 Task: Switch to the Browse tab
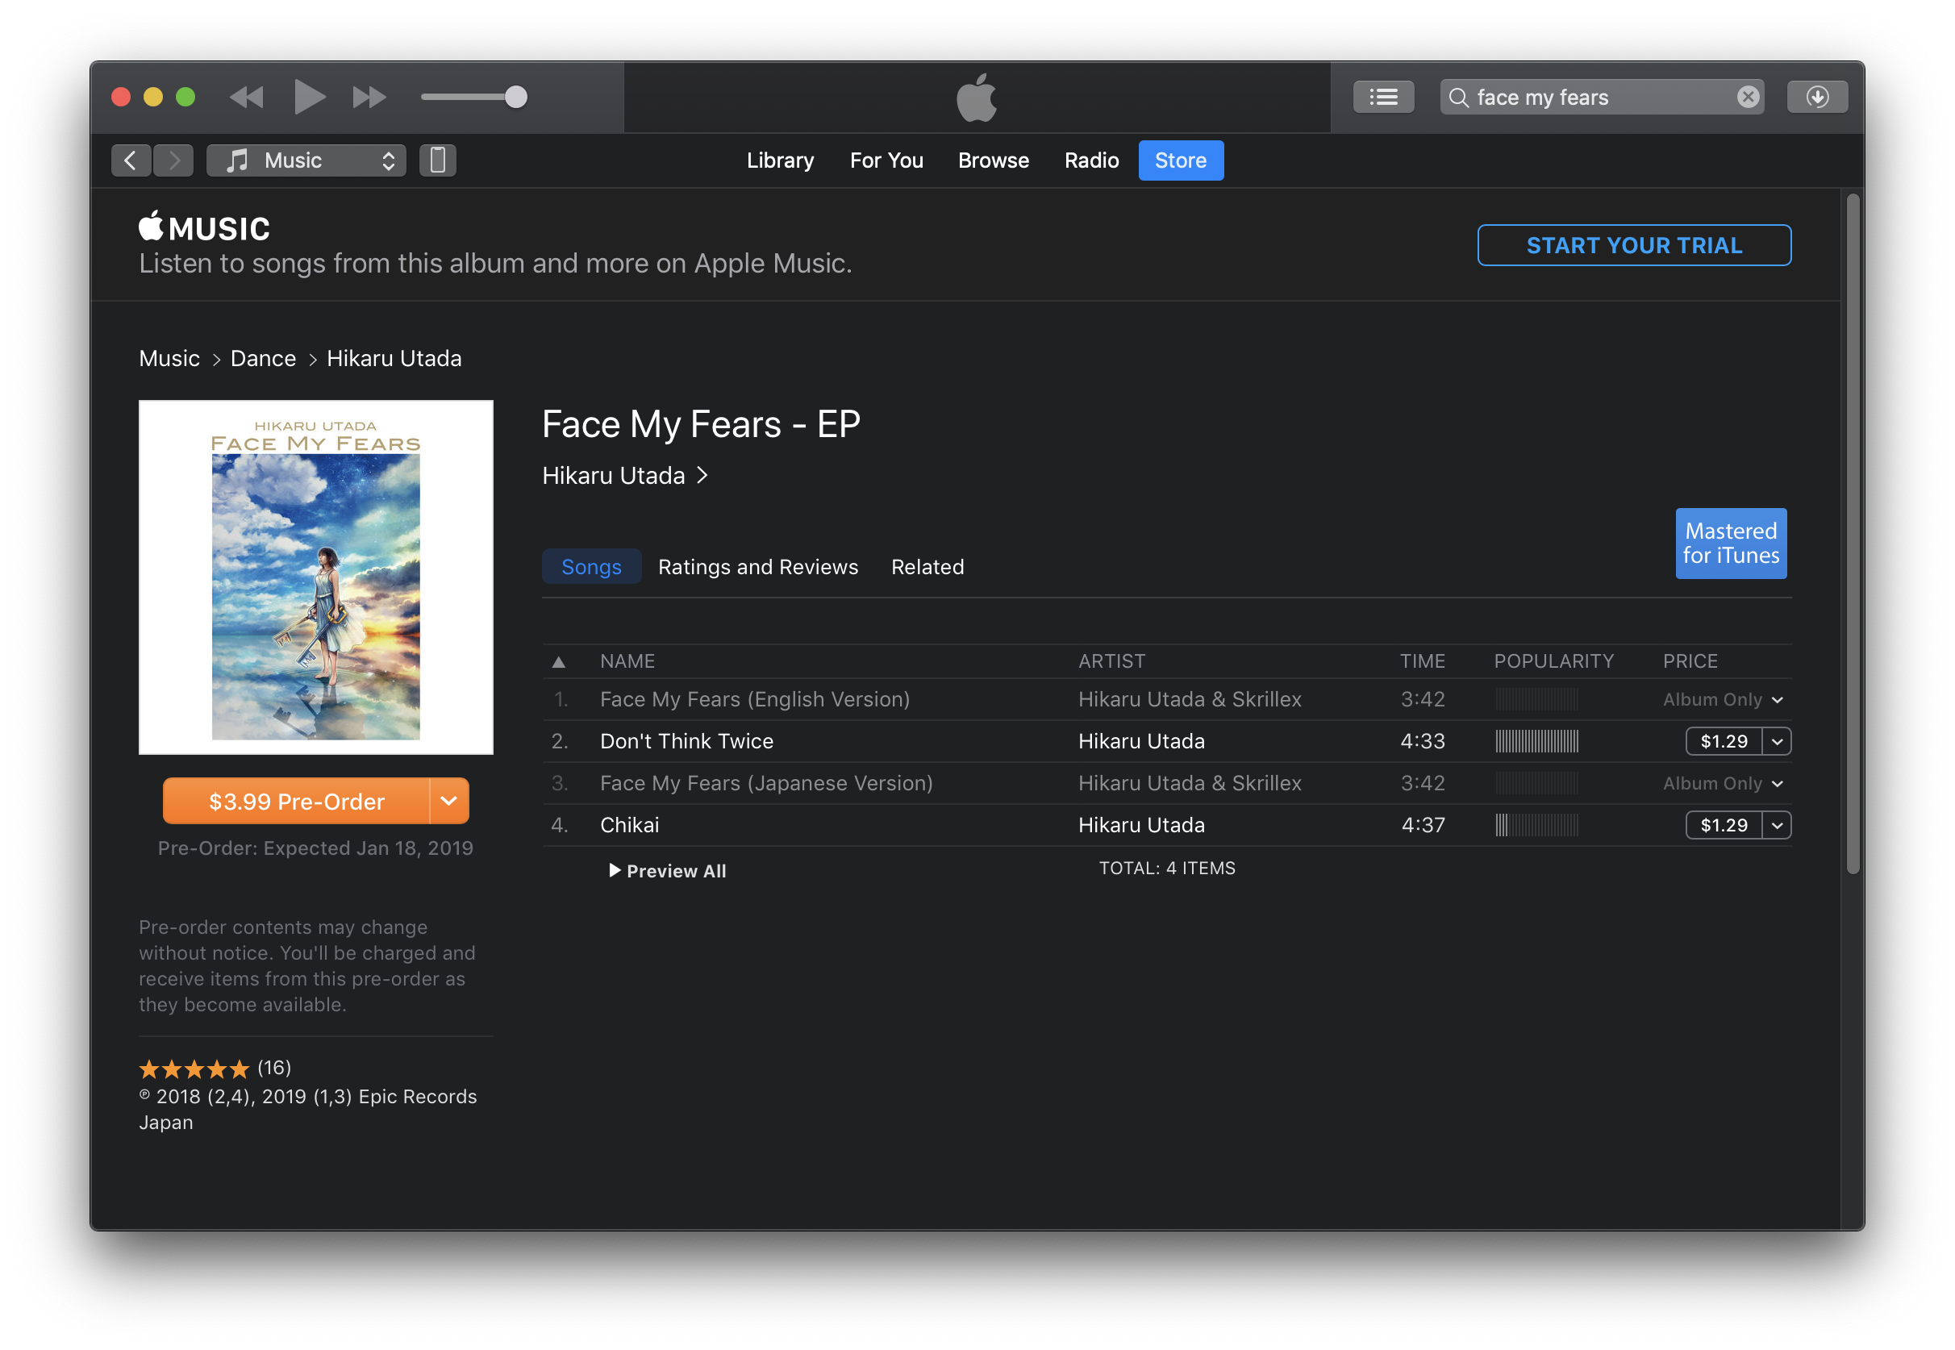[x=993, y=160]
